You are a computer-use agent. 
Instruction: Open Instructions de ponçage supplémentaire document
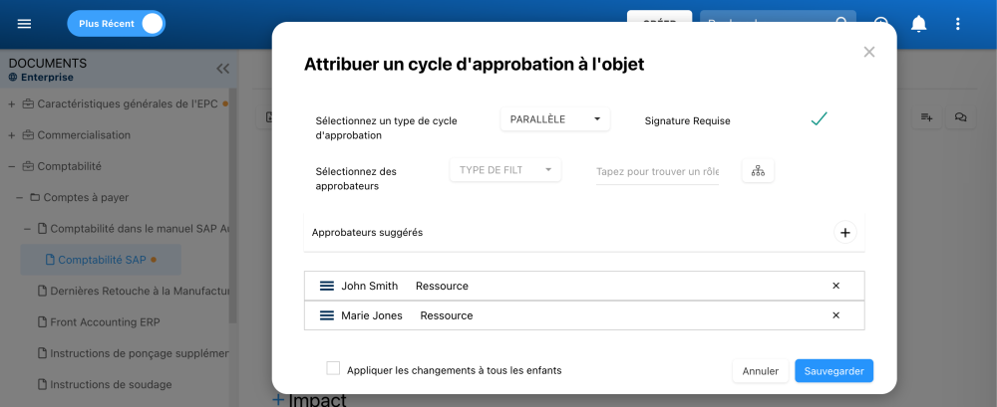pos(140,353)
